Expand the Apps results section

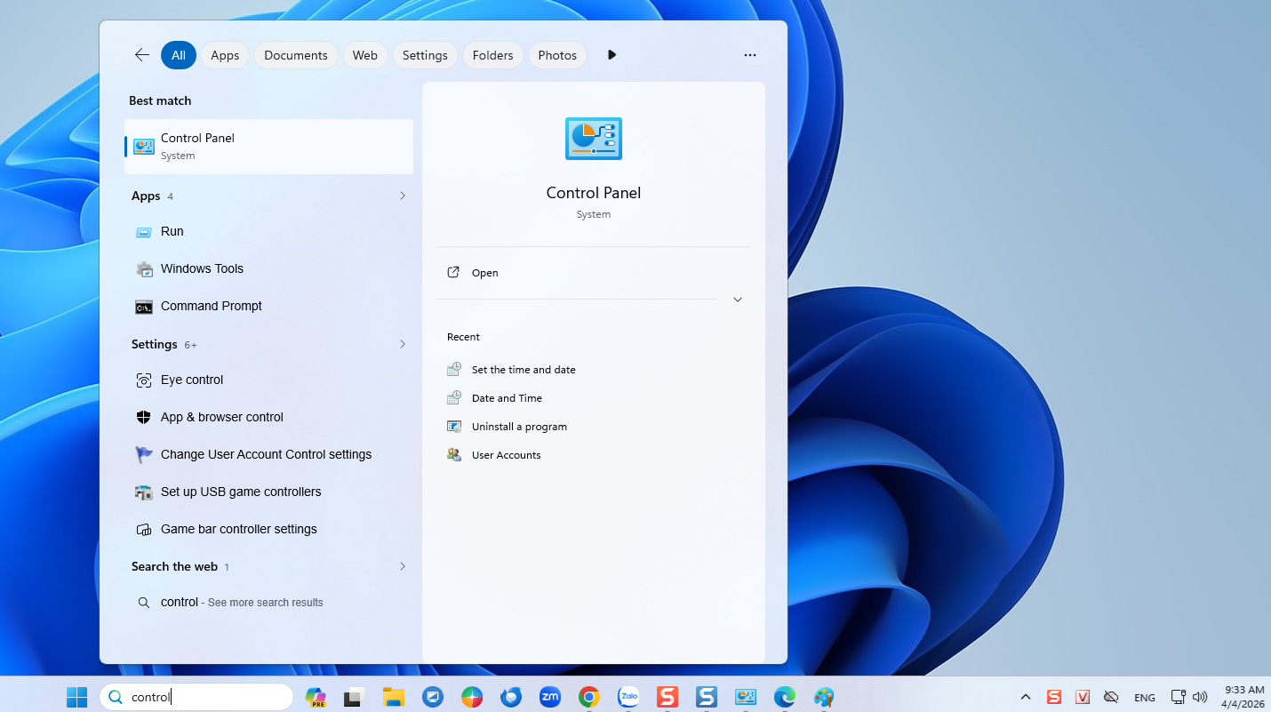(403, 196)
